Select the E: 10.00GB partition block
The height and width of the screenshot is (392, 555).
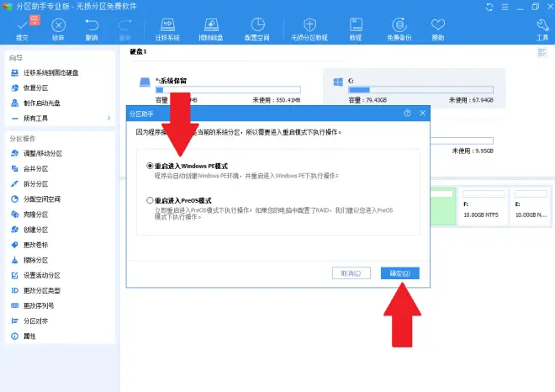[x=531, y=207]
